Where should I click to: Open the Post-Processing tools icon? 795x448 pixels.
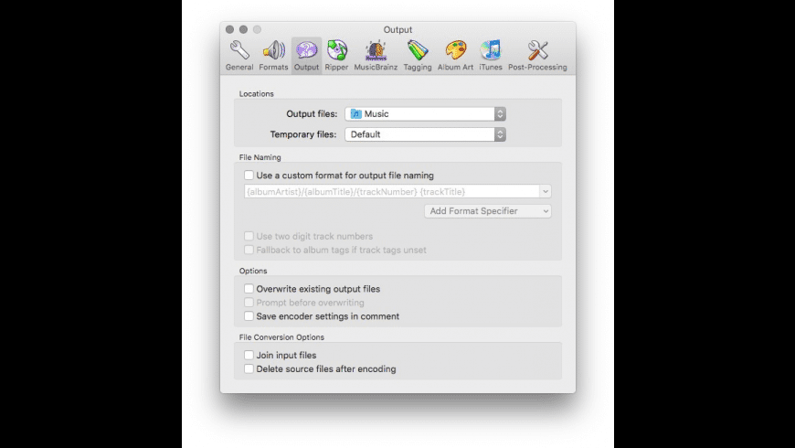pyautogui.click(x=537, y=50)
